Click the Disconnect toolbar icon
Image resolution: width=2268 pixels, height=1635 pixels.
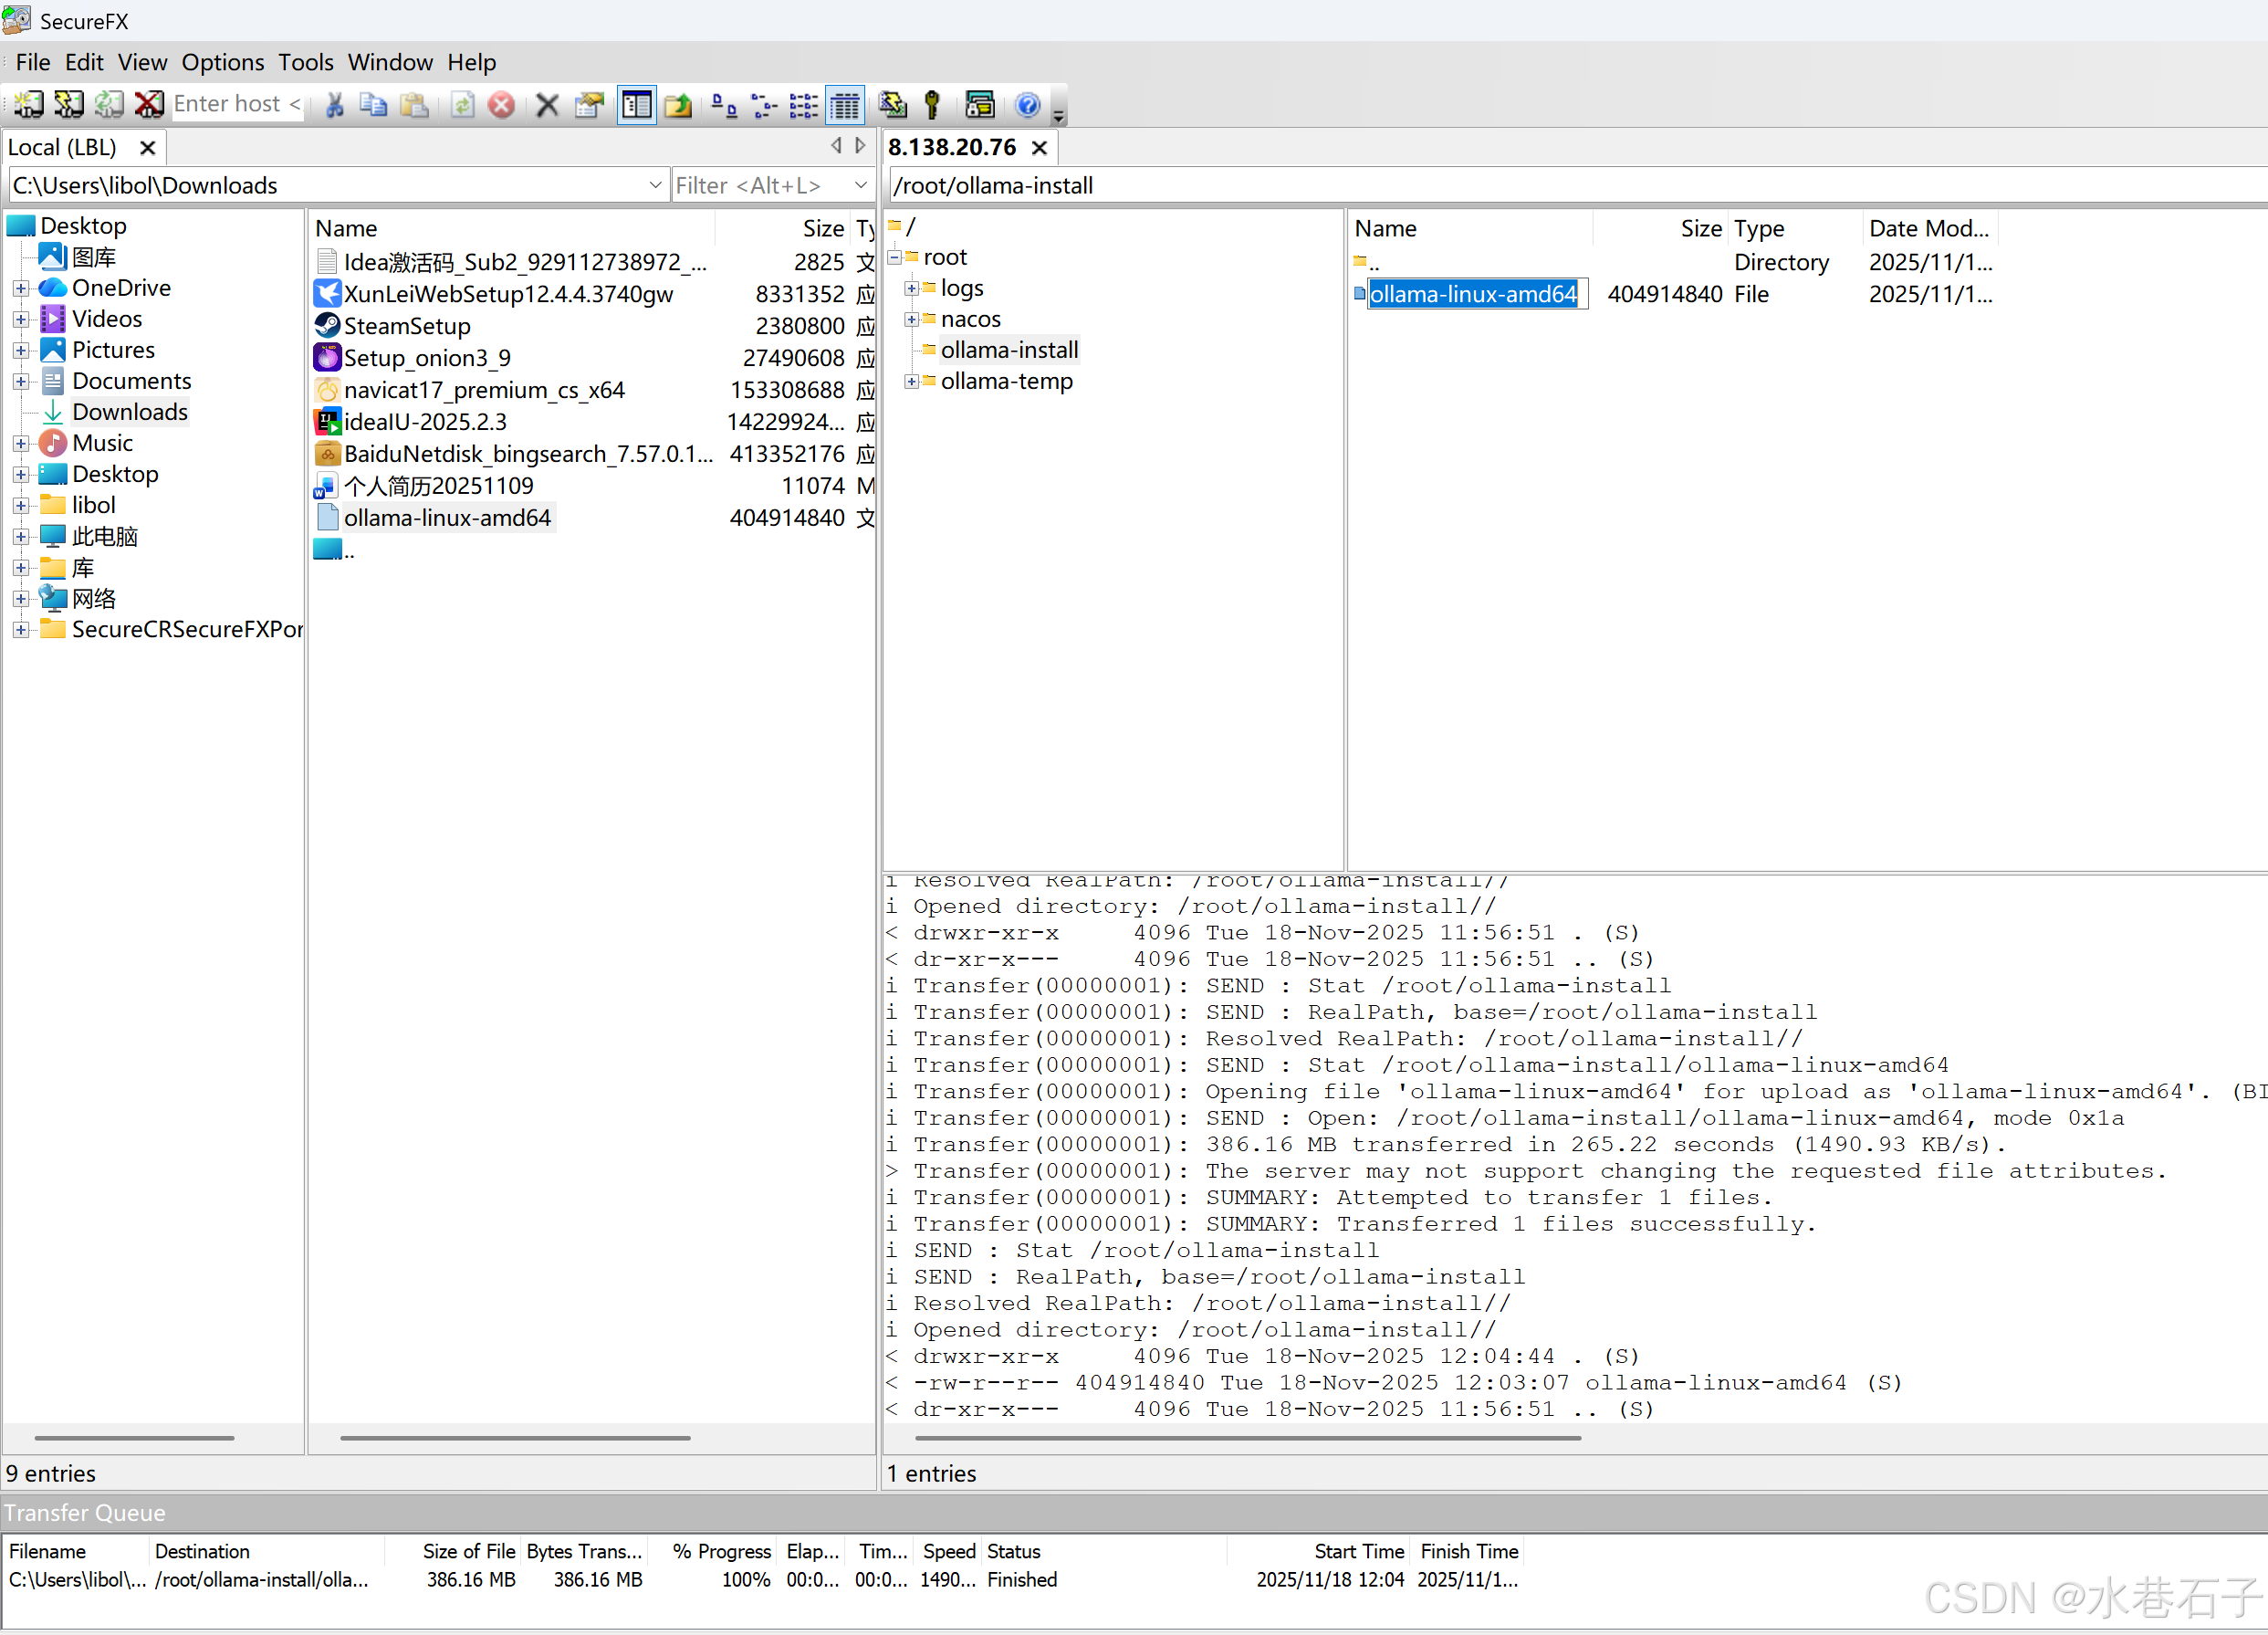coord(149,104)
